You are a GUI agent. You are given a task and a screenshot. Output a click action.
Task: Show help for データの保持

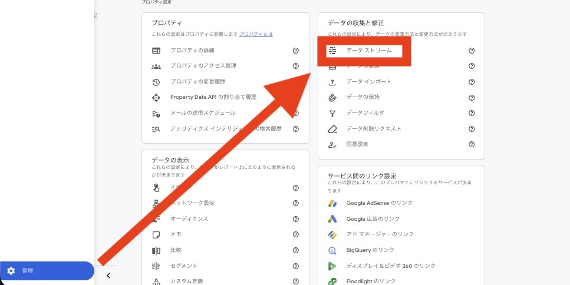tap(472, 98)
